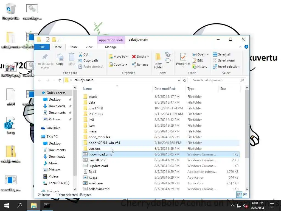The image size is (281, 211).
Task: Open Command Prompt from the taskbar
Action: (47, 206)
